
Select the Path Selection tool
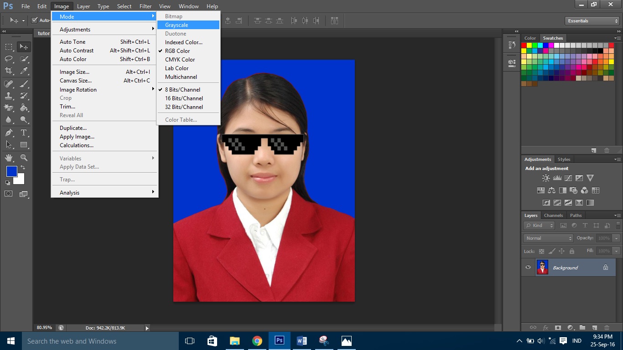pos(9,145)
